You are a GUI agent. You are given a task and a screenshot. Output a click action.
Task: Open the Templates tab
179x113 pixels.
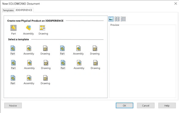point(8,10)
